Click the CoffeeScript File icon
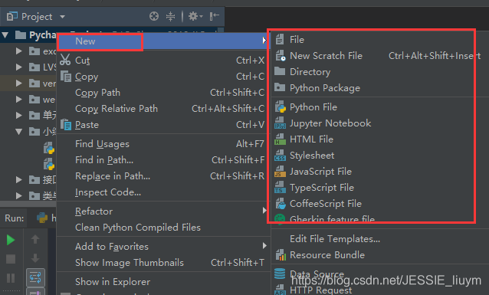The image size is (489, 295). [281, 204]
